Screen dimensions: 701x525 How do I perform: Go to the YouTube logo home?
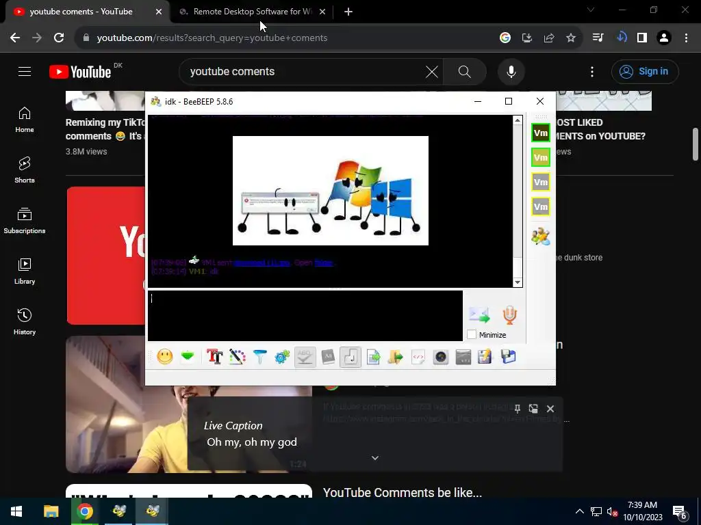[x=80, y=71]
